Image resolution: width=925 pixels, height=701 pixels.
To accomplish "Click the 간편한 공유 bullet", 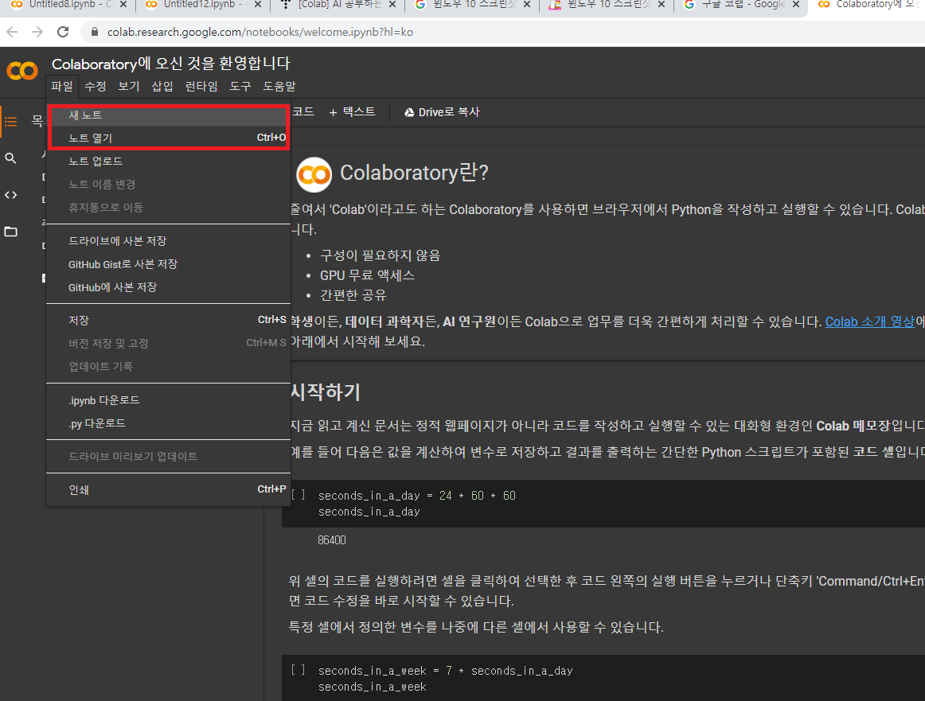I will tap(353, 294).
